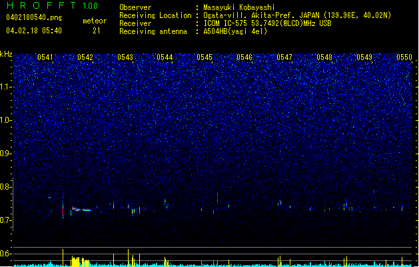Click the date stamp 04.02.18 05:40
Image resolution: width=419 pixels, height=267 pixels.
pos(34,31)
